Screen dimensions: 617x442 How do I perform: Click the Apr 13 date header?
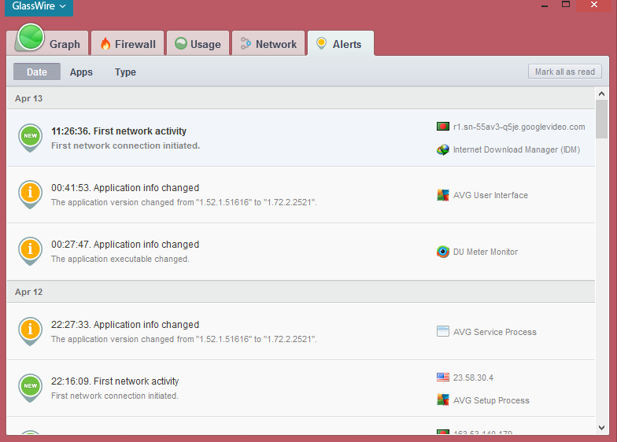click(x=301, y=98)
